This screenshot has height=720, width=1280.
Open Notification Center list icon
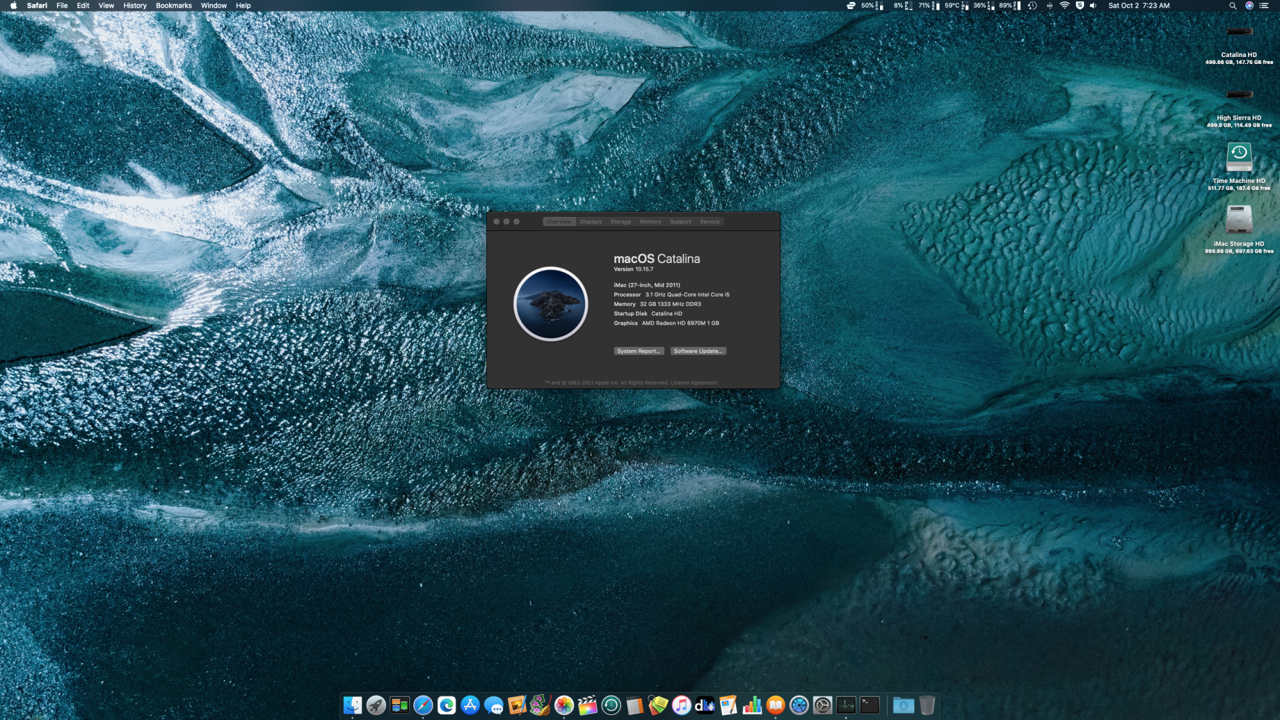coord(1264,6)
